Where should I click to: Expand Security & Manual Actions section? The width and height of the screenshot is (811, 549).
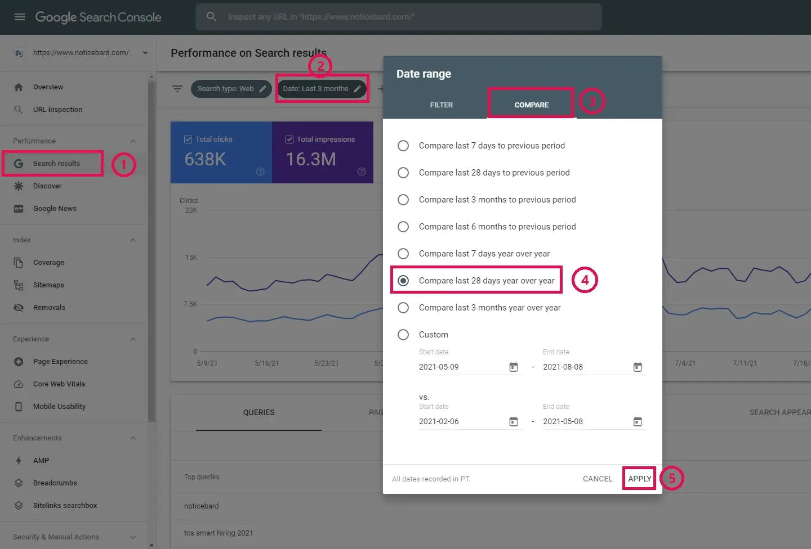click(133, 537)
